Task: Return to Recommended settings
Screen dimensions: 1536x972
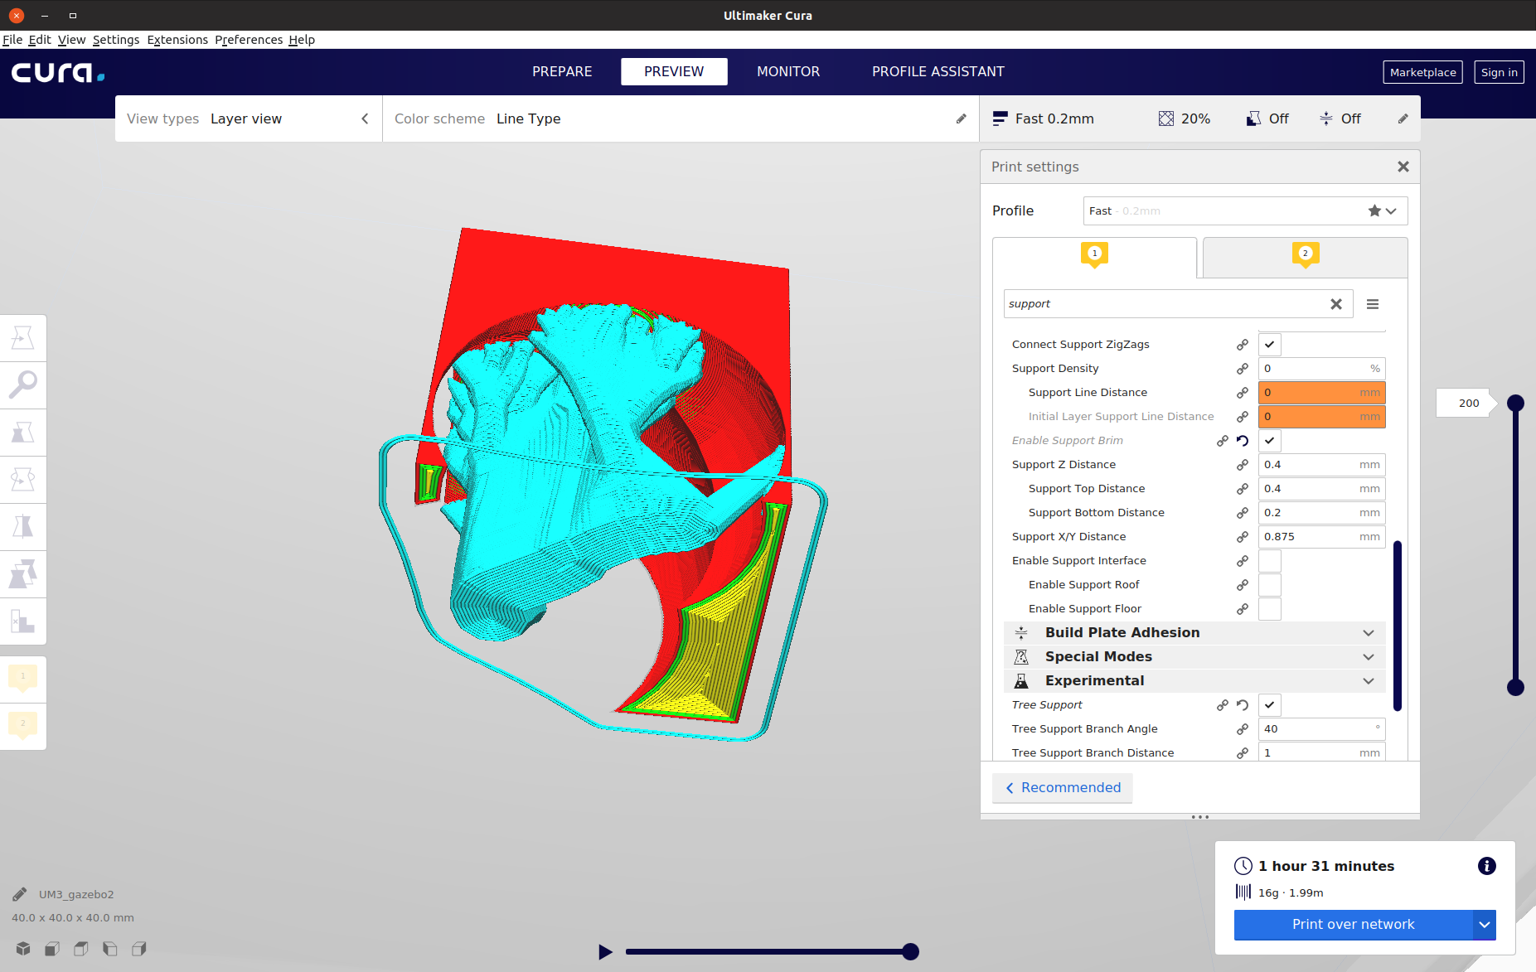Action: pyautogui.click(x=1062, y=787)
